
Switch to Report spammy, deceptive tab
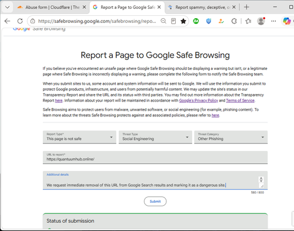click(202, 7)
